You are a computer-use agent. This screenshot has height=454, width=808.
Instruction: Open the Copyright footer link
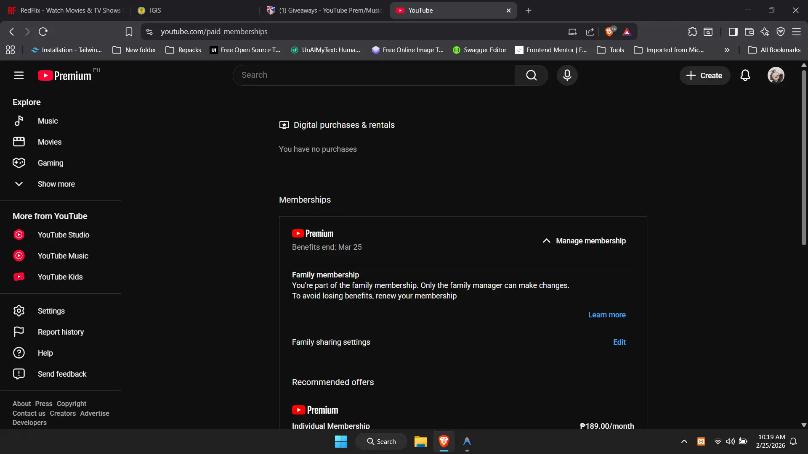tap(72, 404)
